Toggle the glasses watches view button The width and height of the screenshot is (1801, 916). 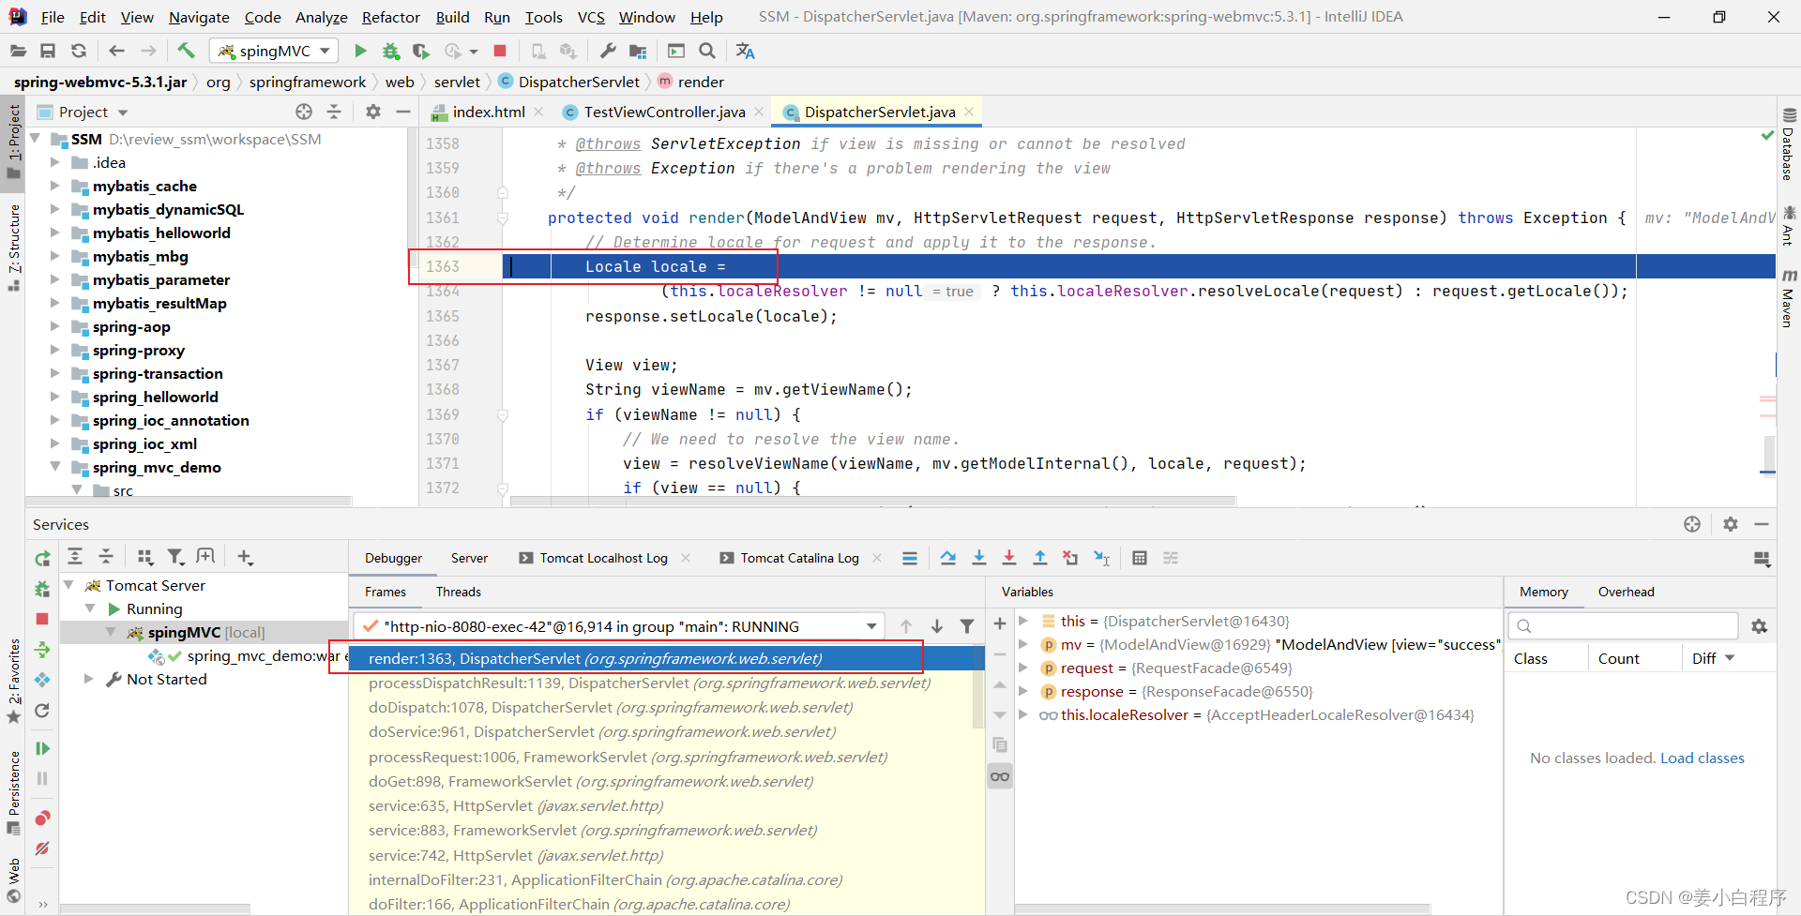tap(1000, 776)
